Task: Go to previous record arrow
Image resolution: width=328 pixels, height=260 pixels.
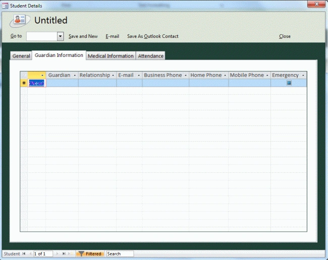Action: tap(30, 254)
